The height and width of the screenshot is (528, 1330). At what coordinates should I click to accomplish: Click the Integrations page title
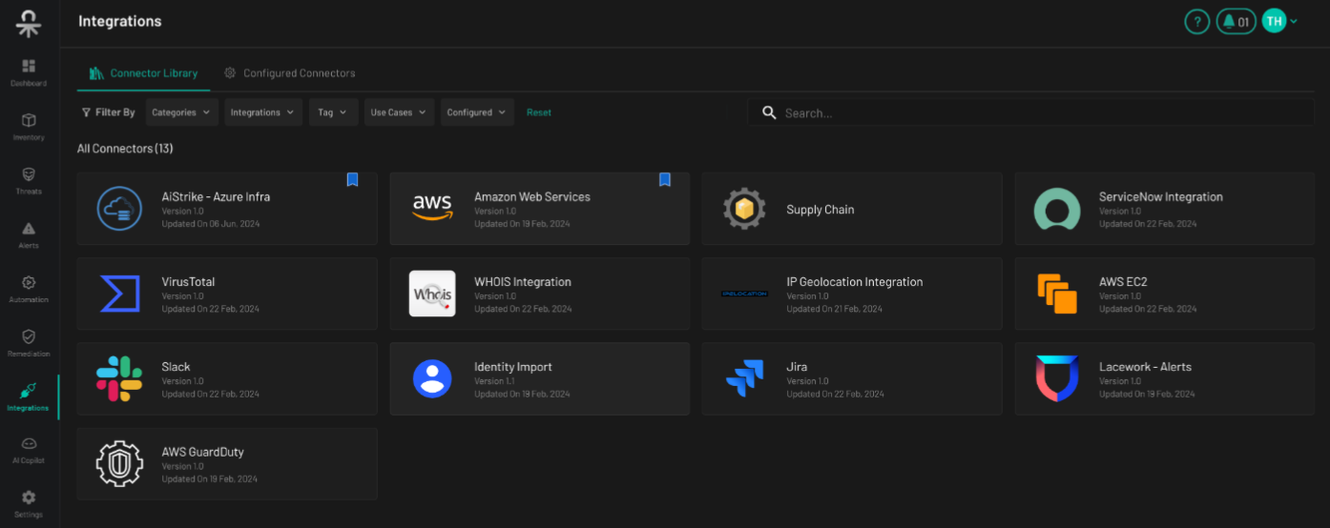click(x=120, y=21)
